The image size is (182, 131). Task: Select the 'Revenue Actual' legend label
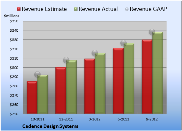point(98,9)
